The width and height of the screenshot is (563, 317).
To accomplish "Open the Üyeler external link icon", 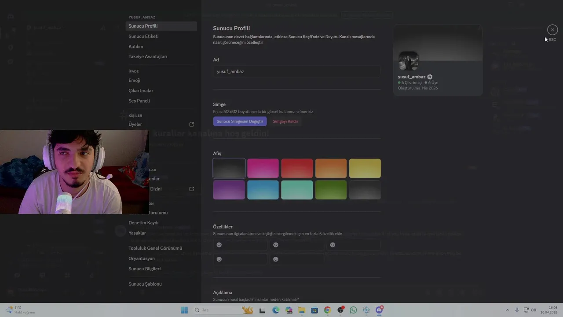I will [x=191, y=125].
